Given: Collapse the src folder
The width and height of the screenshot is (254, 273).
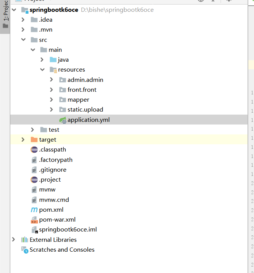Looking at the screenshot, I should coord(24,40).
